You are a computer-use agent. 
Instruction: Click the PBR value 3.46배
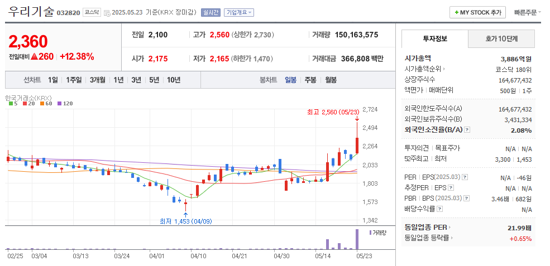coord(500,199)
